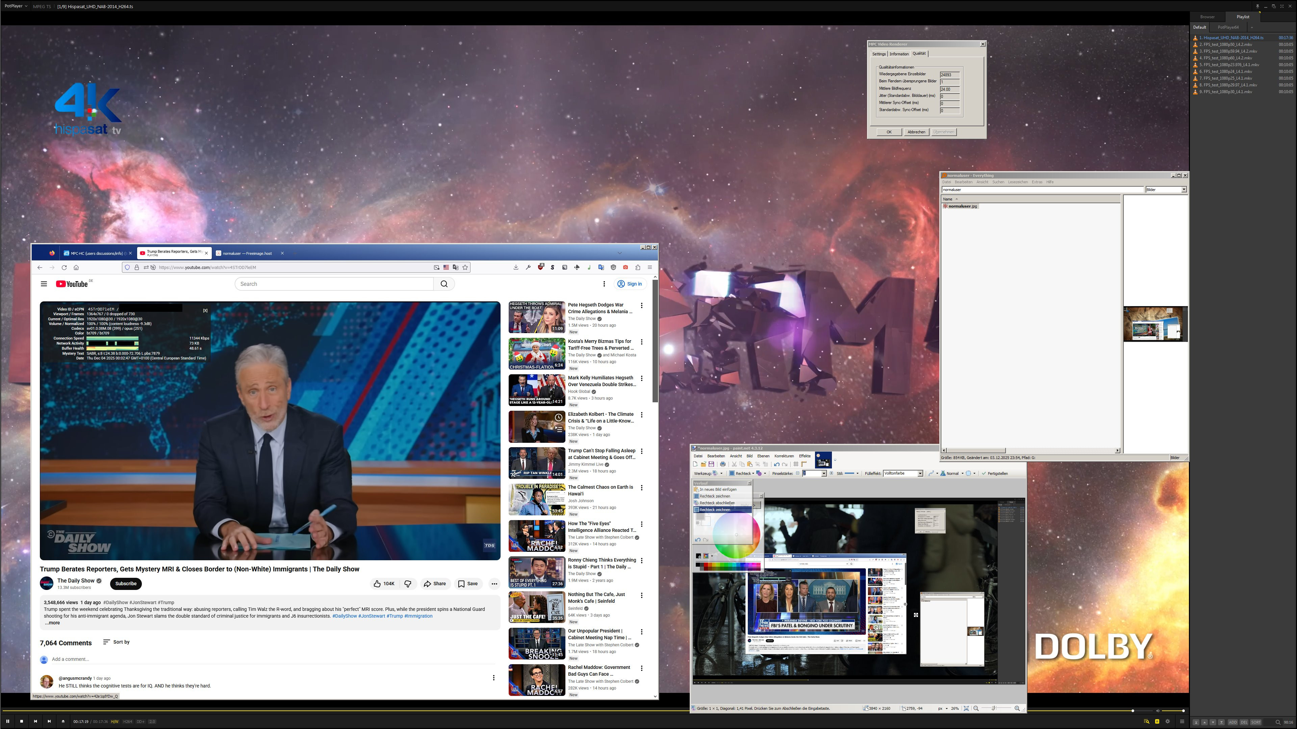Open the Korrekturen menu in paint.net
The height and width of the screenshot is (729, 1297).
coord(784,456)
